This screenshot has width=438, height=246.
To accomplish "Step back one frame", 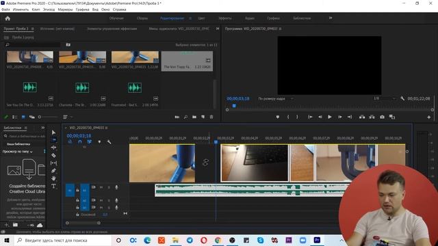I will coord(320,117).
